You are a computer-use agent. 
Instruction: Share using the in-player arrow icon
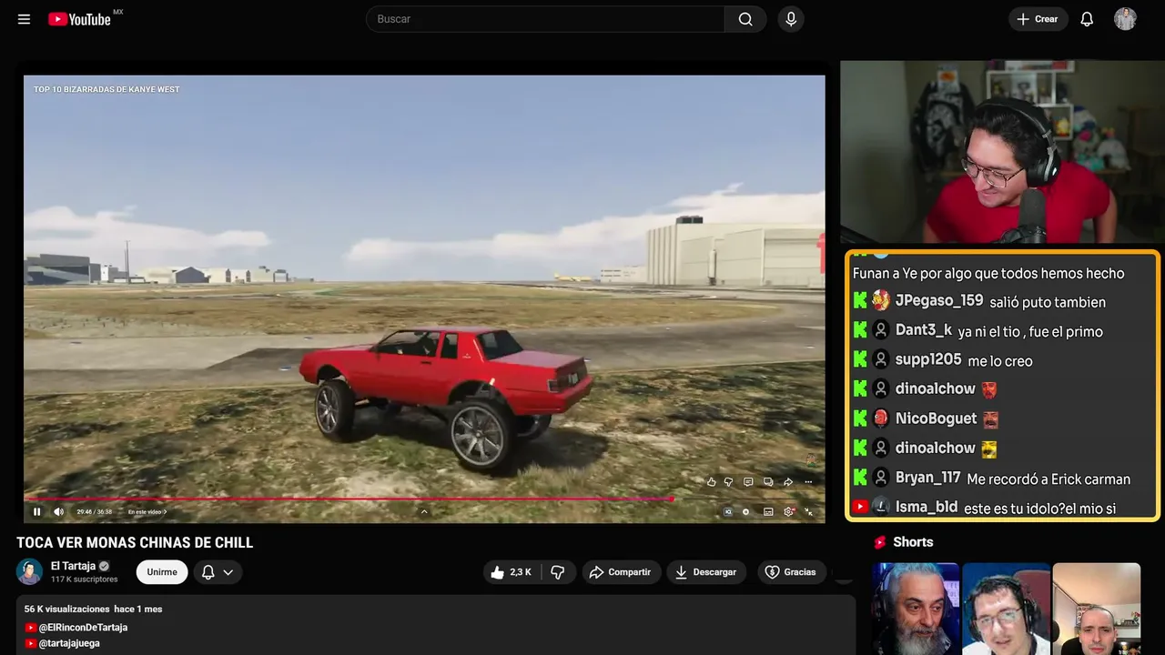(x=788, y=482)
